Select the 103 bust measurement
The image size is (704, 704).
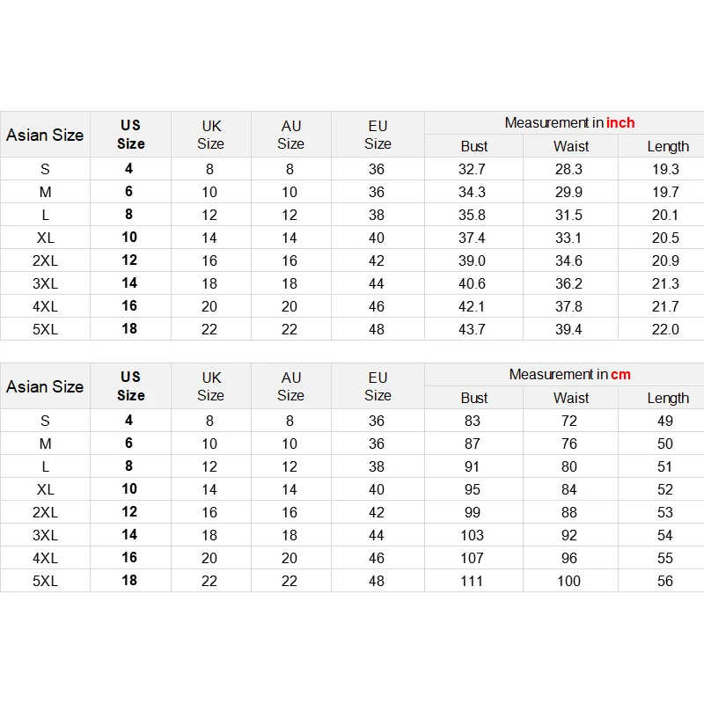(x=473, y=535)
